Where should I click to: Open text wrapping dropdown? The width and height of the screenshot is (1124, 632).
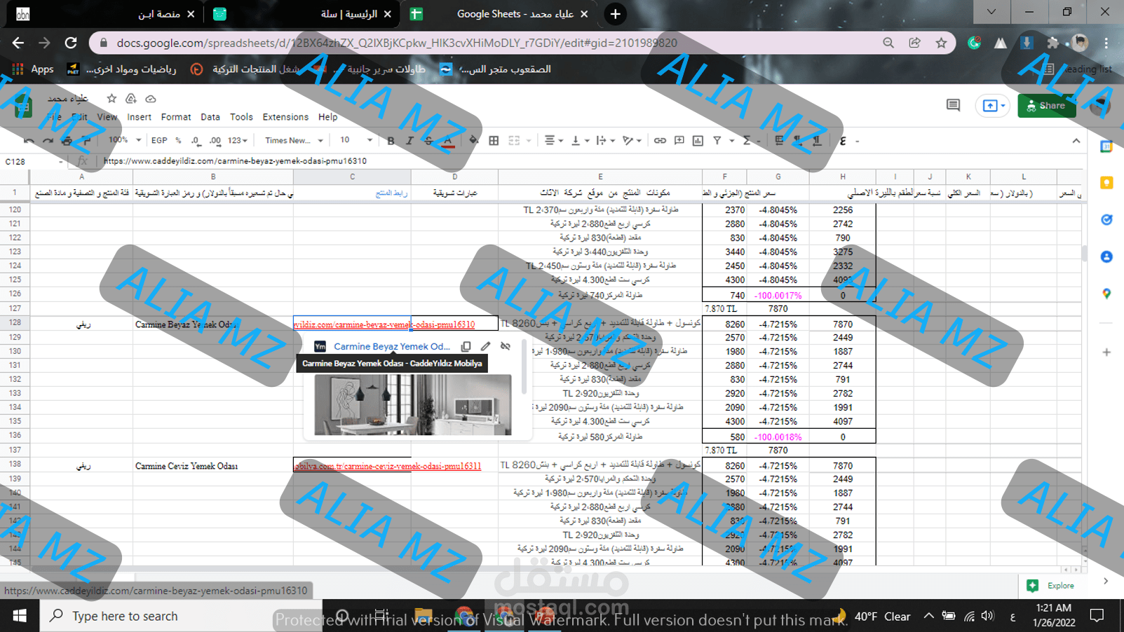[x=605, y=141]
